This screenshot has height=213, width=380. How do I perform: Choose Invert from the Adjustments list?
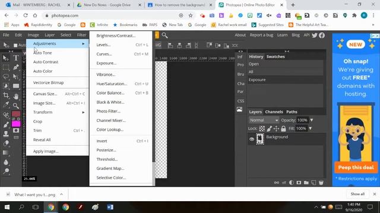click(121, 141)
